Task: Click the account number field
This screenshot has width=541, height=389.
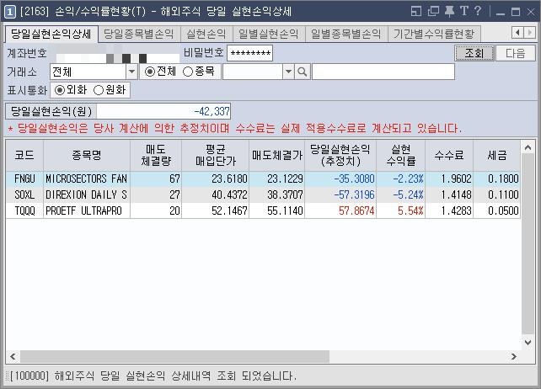Action: coord(117,53)
